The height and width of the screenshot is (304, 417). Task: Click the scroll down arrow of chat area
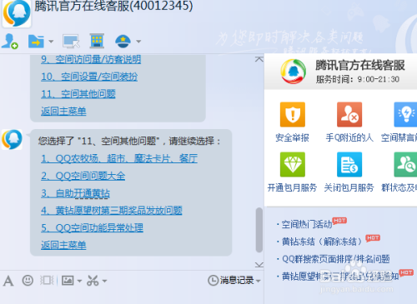259,265
